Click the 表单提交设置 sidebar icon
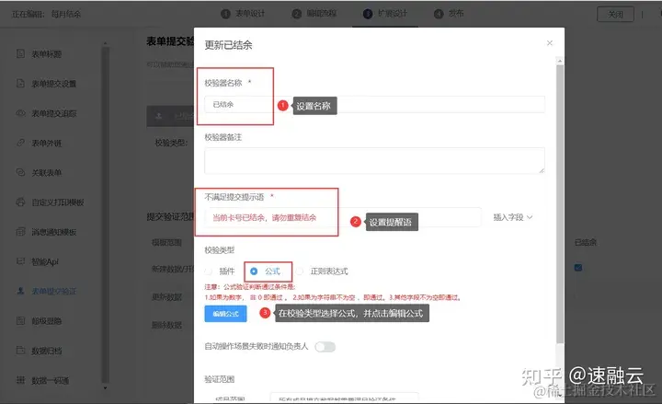 [x=20, y=83]
